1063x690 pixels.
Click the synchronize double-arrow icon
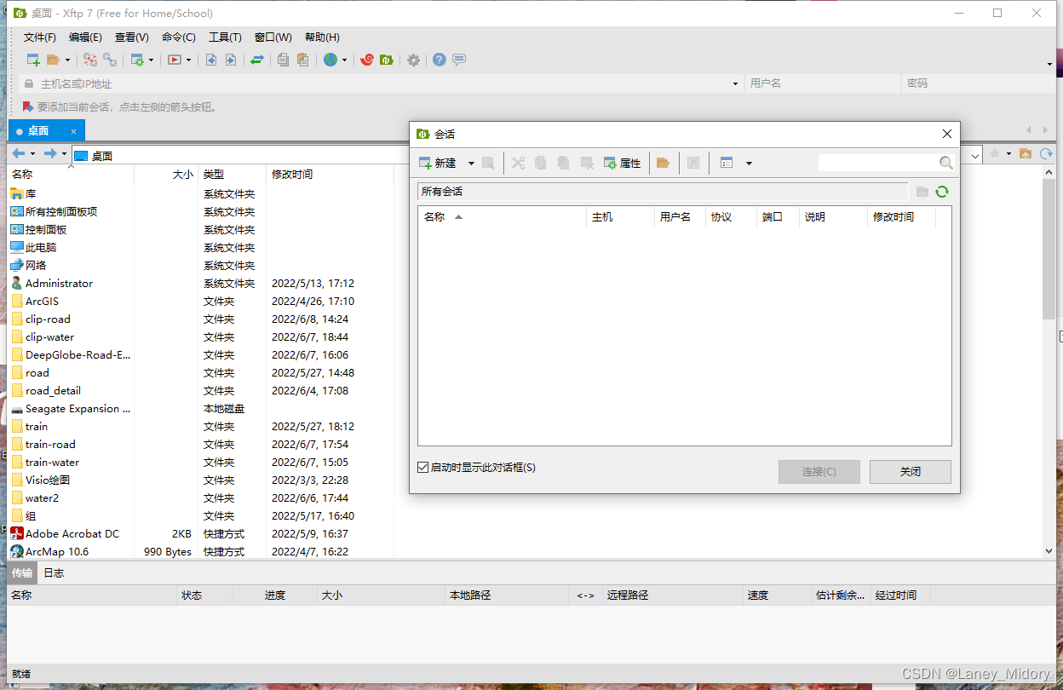click(256, 60)
